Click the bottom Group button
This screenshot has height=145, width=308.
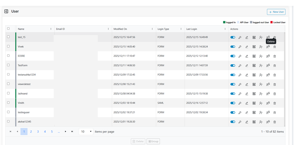[x=153, y=141]
